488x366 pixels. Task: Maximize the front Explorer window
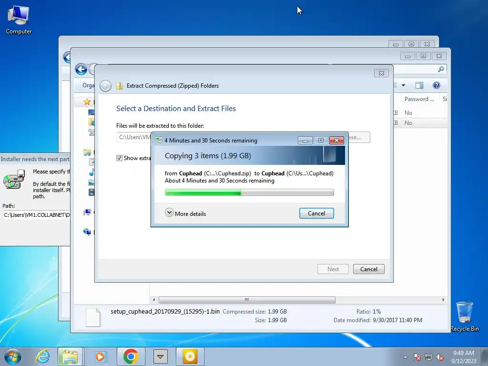tap(423, 56)
